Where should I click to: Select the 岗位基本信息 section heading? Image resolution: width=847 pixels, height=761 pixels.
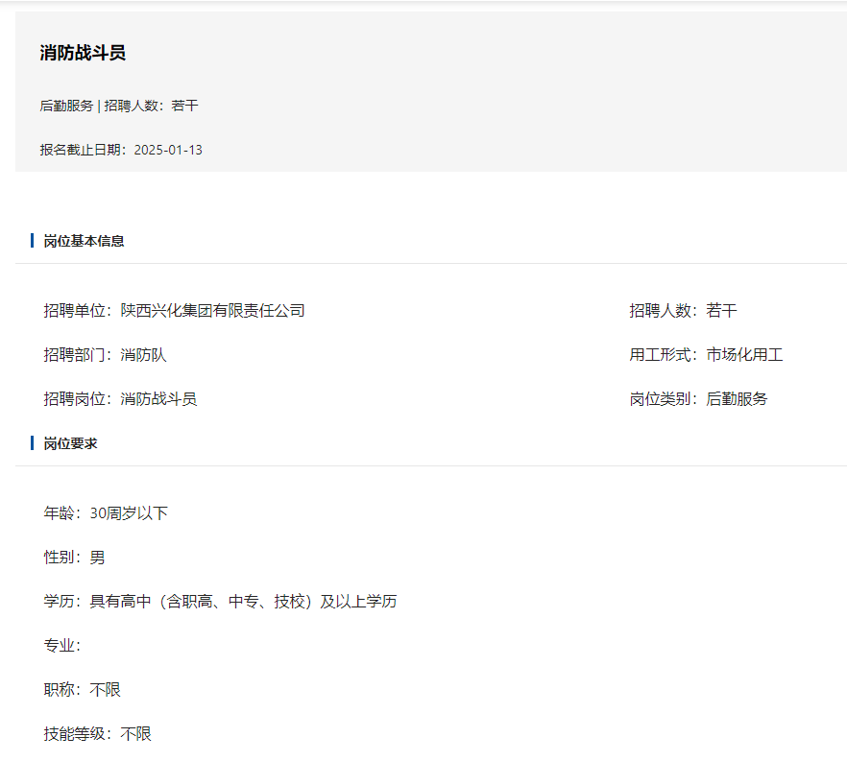pyautogui.click(x=84, y=241)
